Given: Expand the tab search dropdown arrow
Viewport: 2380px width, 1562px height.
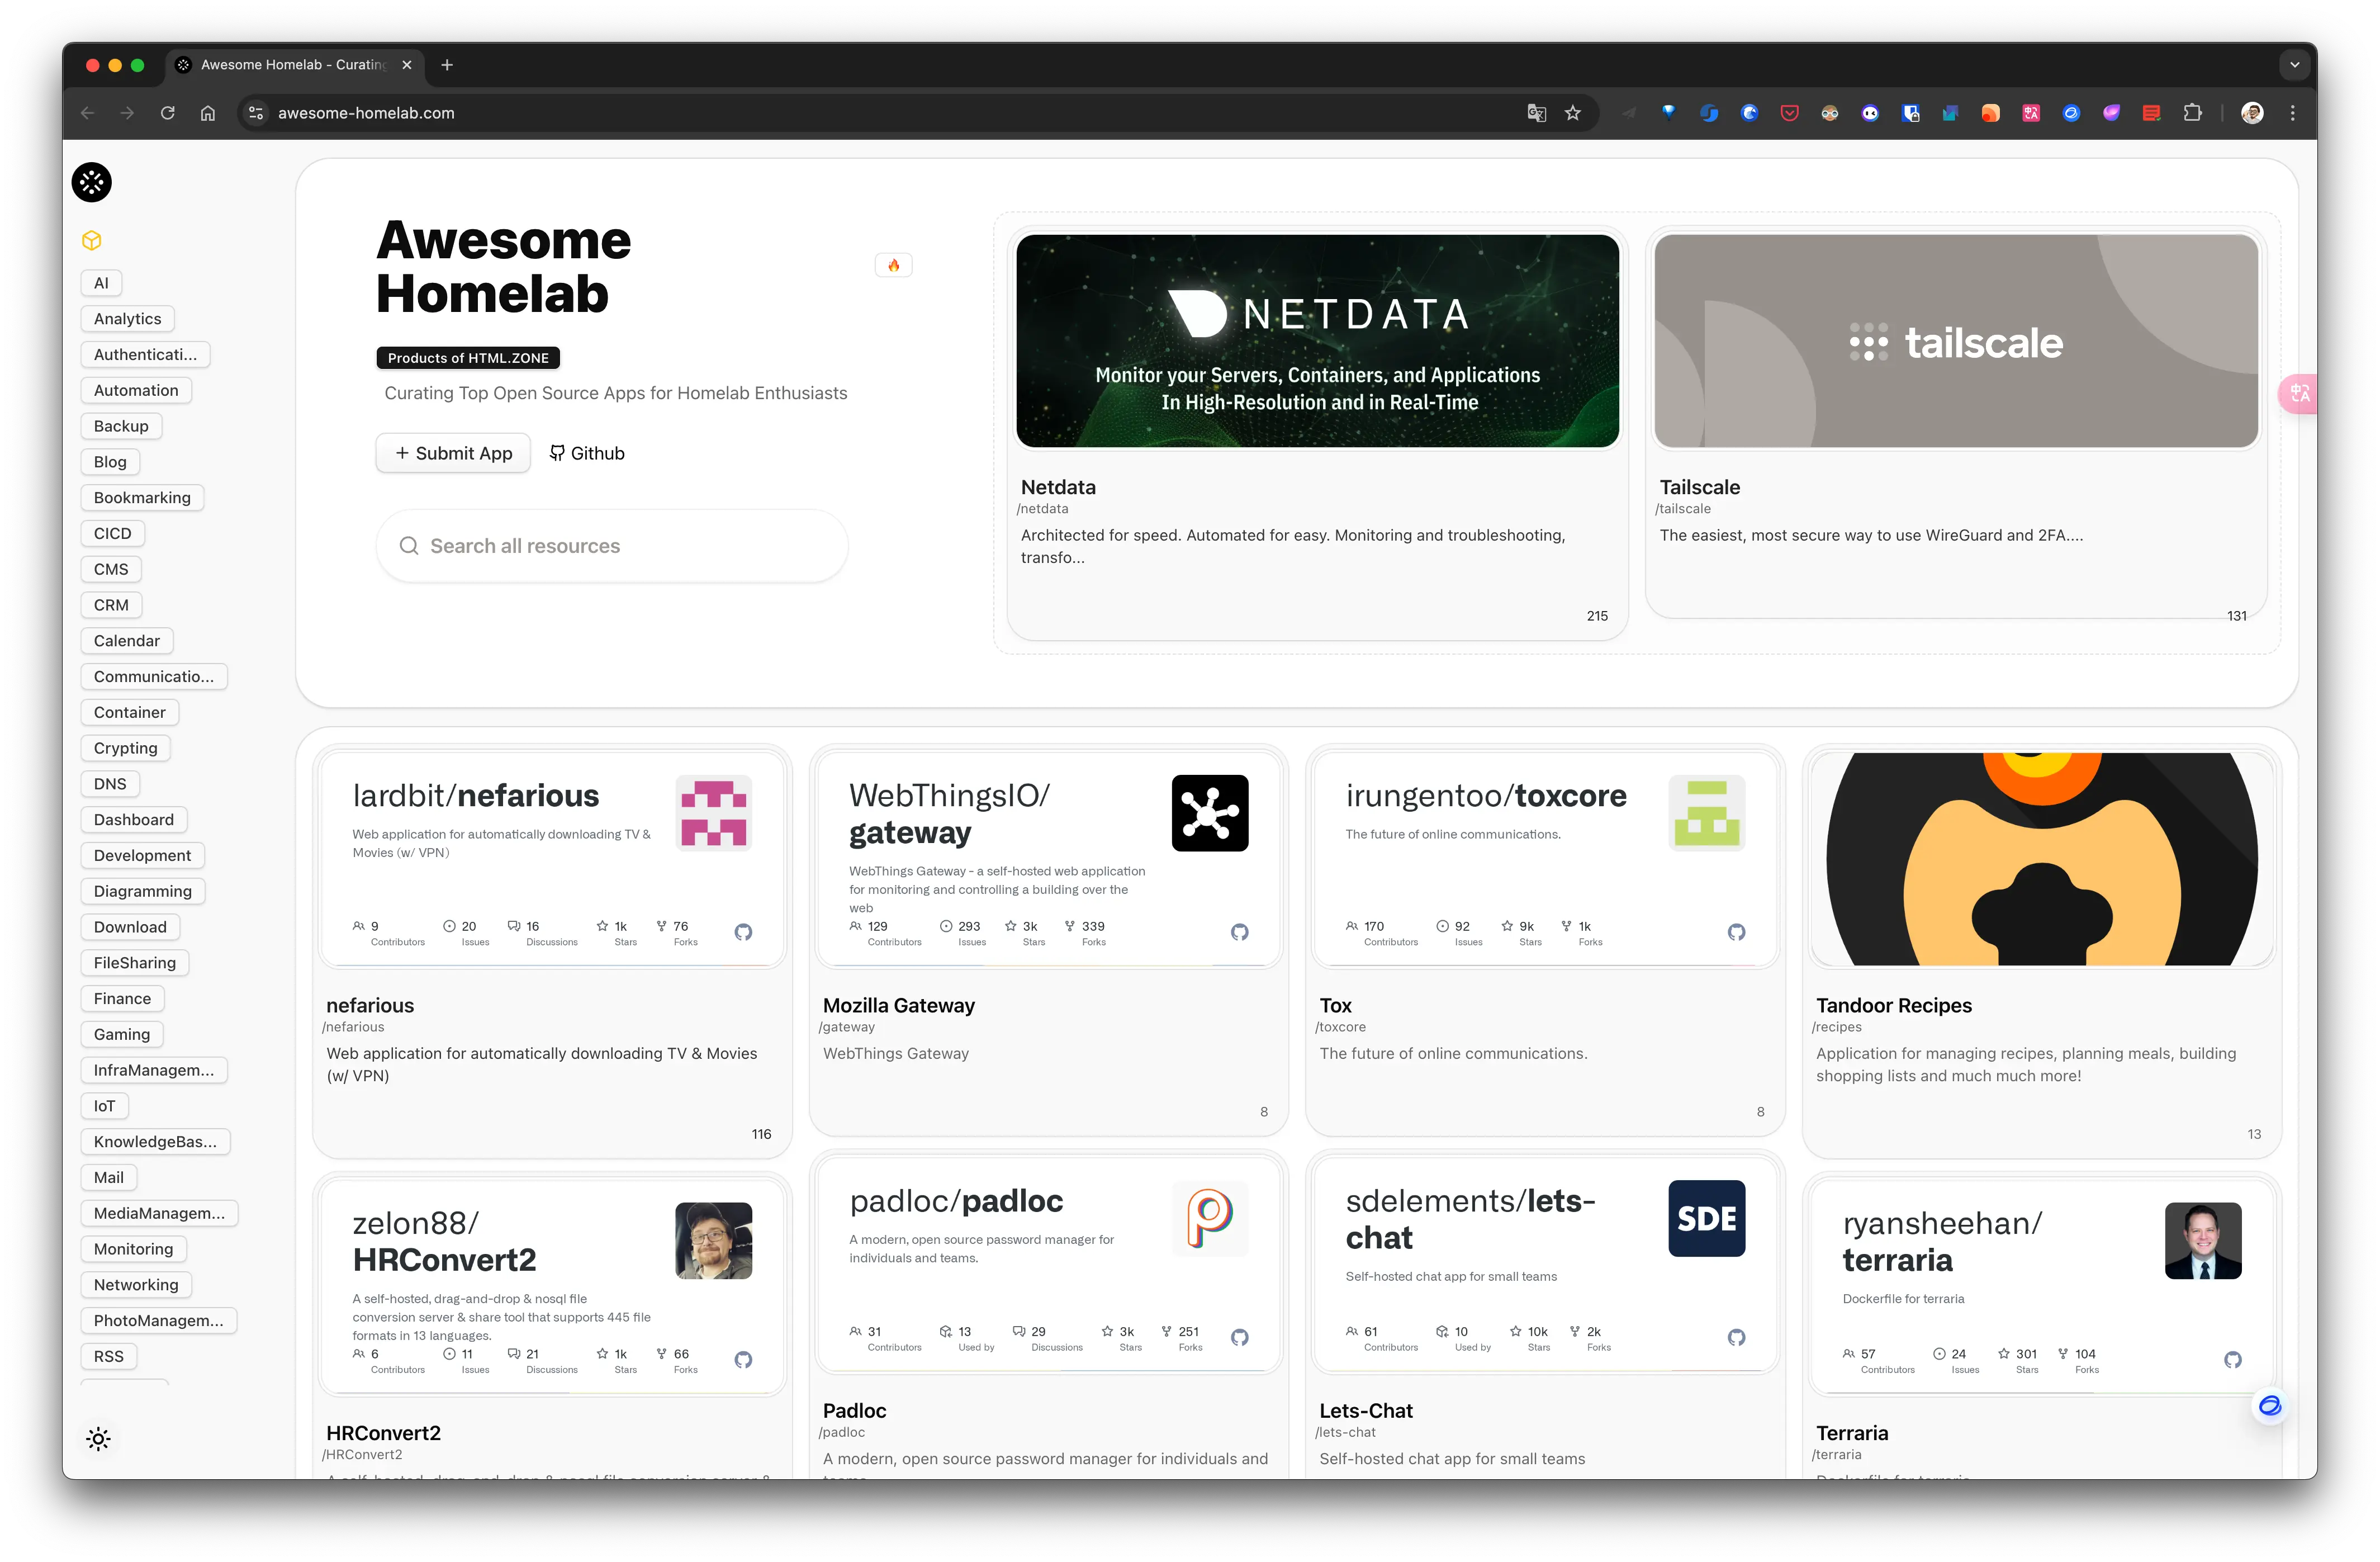Looking at the screenshot, I should [x=2294, y=65].
